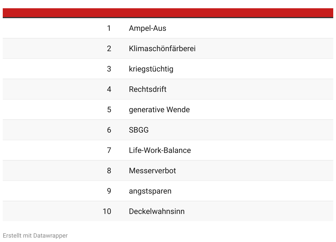Click the red table header bar
336x242 pixels.
(168, 13)
